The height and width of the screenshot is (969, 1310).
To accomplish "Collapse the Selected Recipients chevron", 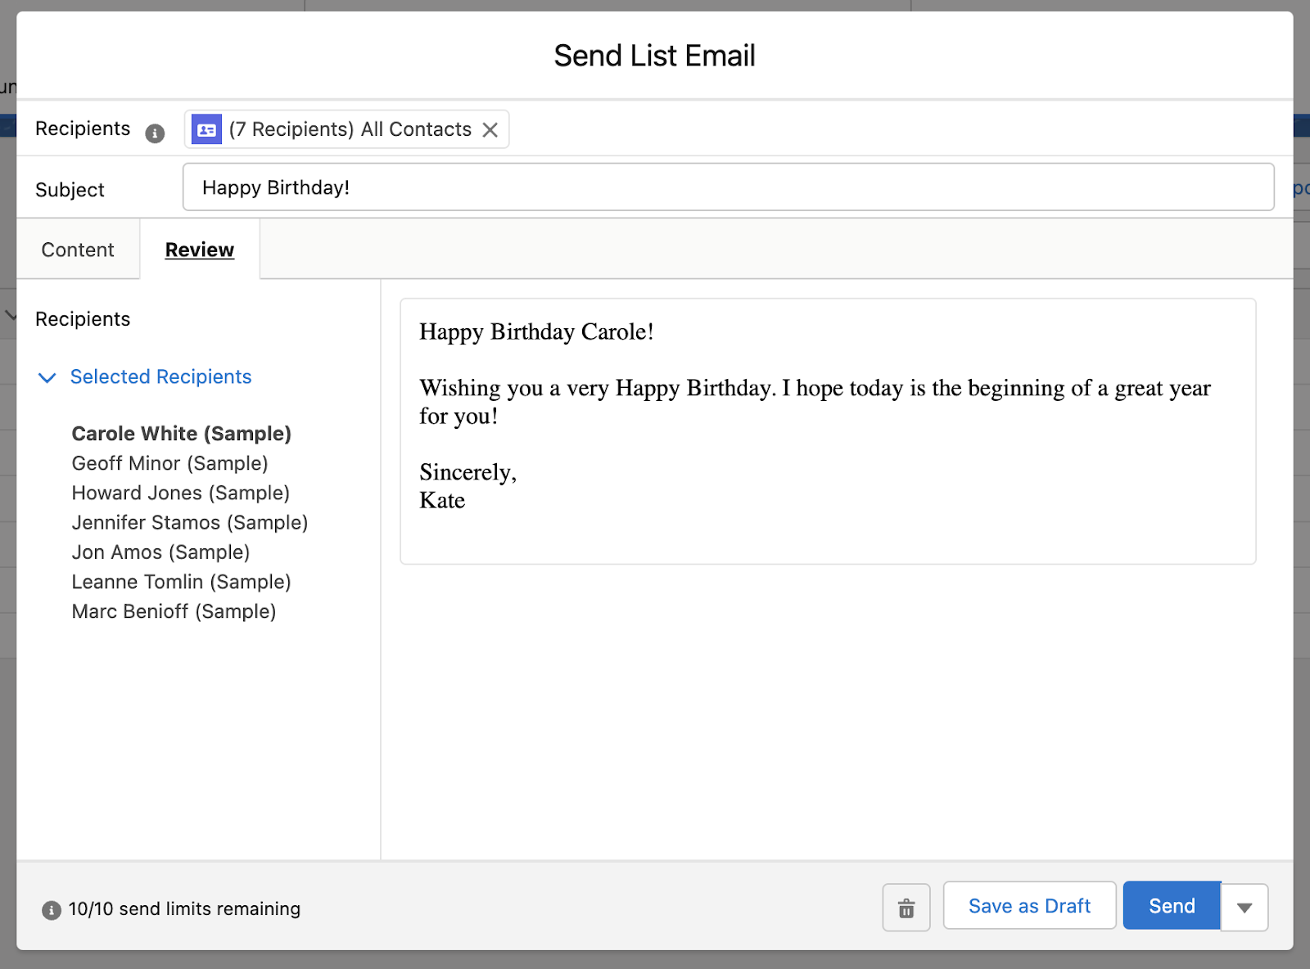I will (47, 377).
